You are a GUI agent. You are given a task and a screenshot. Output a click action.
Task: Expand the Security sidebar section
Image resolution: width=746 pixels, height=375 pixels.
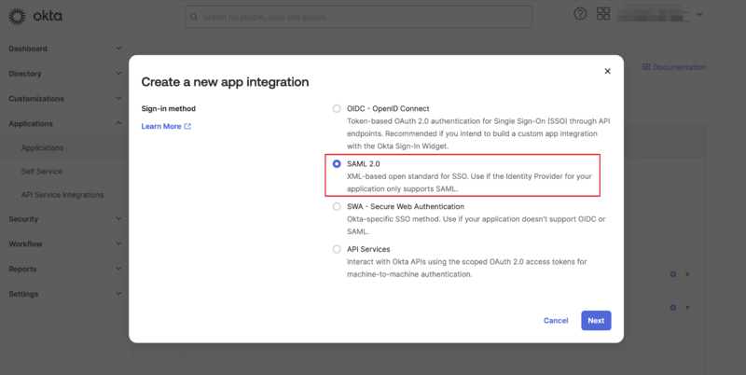(x=118, y=219)
